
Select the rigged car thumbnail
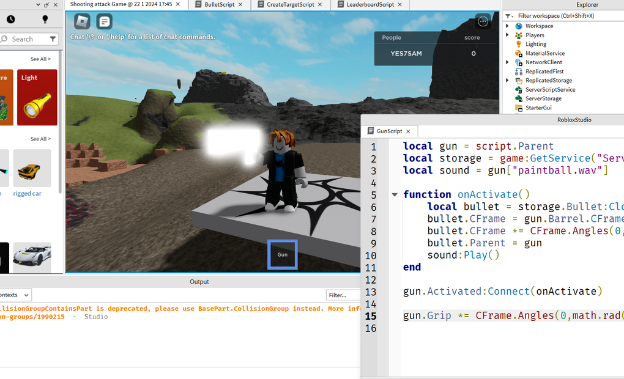tap(32, 168)
